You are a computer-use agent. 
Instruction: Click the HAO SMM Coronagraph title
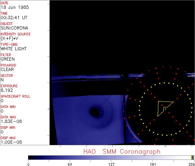122,151
